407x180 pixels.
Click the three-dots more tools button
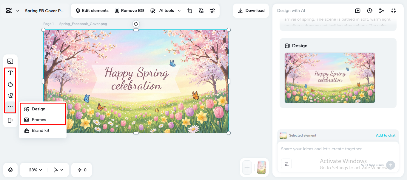click(10, 107)
